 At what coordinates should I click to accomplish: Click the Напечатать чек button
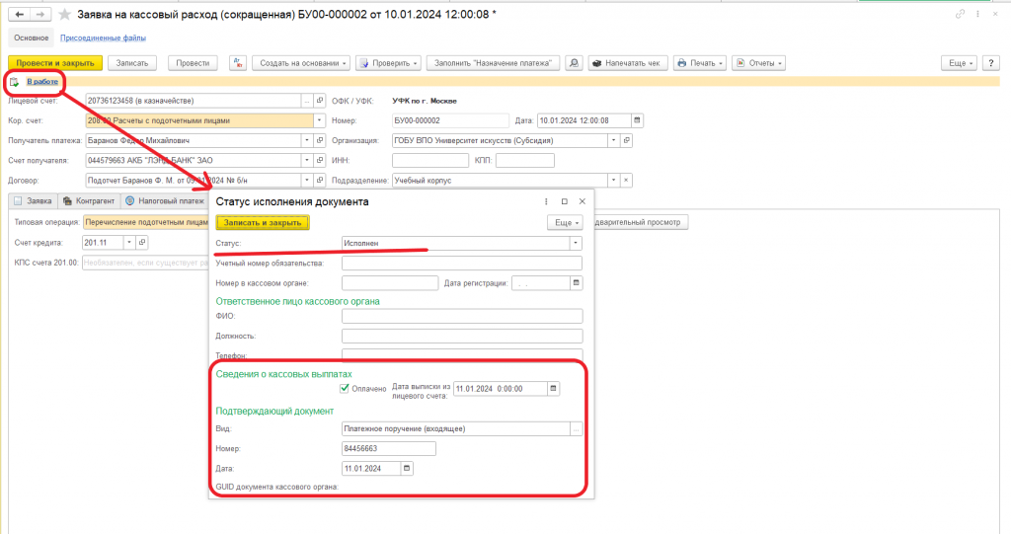tap(627, 63)
